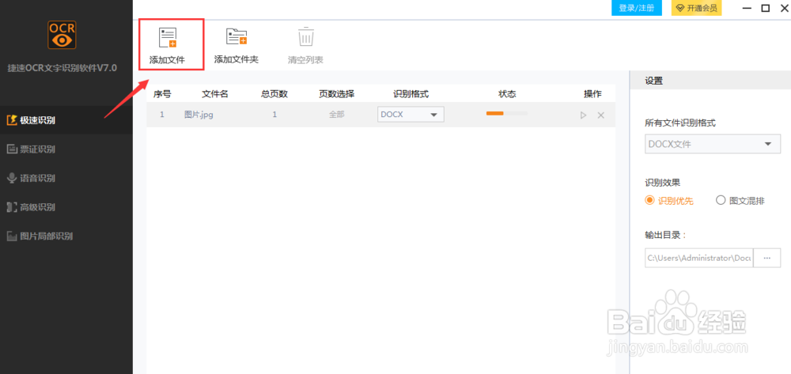The width and height of the screenshot is (791, 374).
Task: Remove 图片.jpg with the X icon
Action: [x=601, y=115]
